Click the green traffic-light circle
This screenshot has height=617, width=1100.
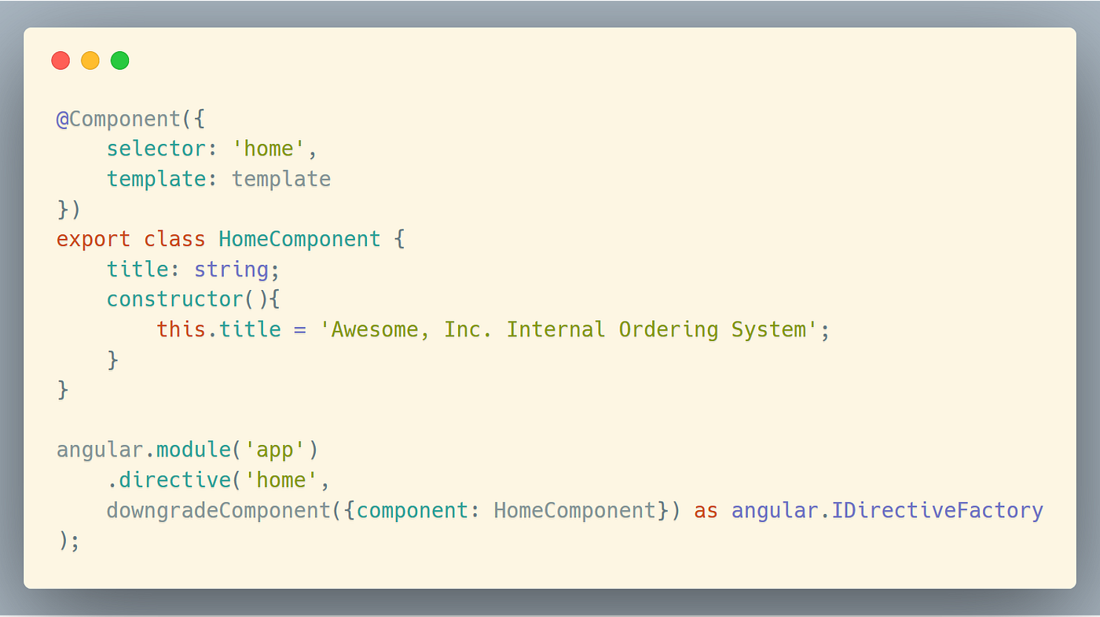pyautogui.click(x=119, y=60)
